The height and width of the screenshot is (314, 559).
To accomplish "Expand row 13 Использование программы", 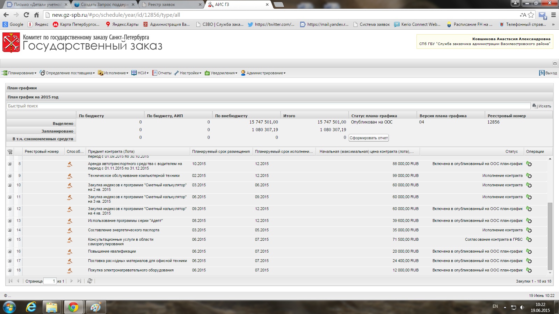I will 10,221.
